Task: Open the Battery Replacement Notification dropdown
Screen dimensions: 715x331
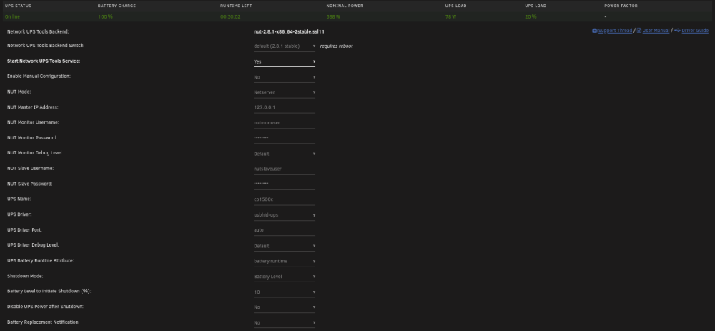Action: click(285, 322)
